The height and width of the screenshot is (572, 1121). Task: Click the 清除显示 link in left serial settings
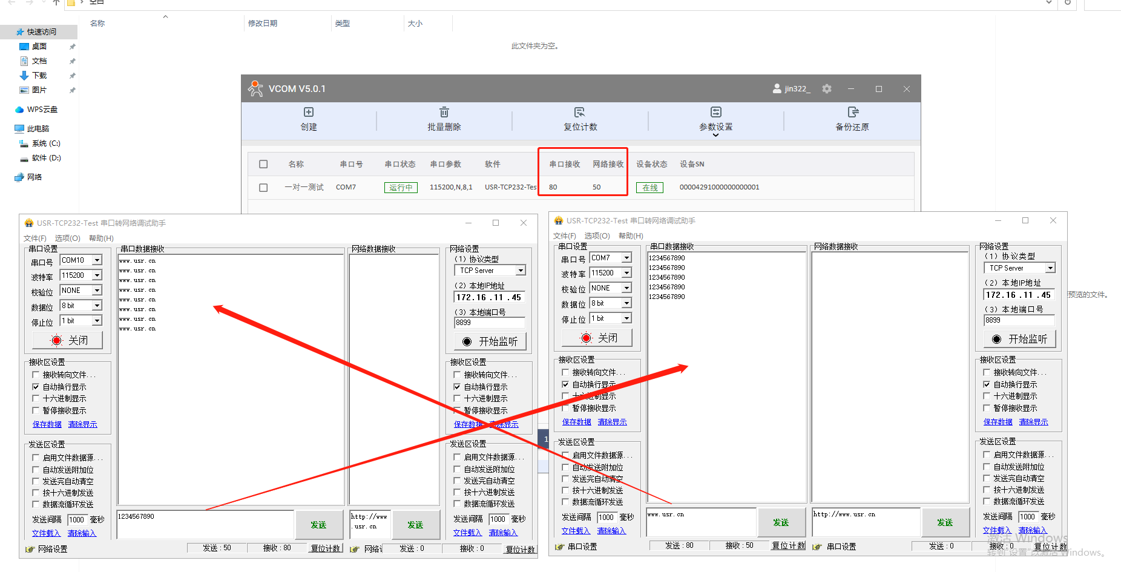tap(82, 424)
